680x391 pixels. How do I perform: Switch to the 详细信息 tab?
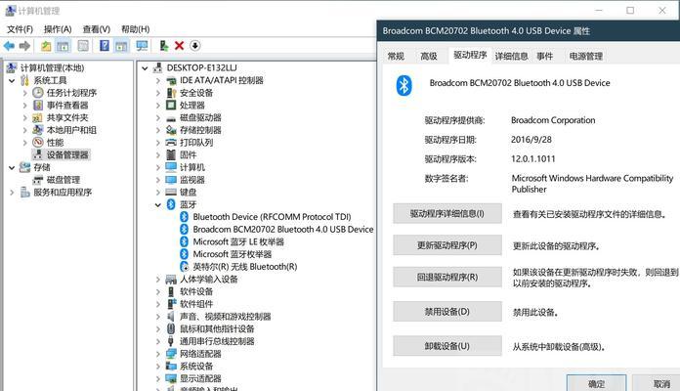[x=512, y=56]
